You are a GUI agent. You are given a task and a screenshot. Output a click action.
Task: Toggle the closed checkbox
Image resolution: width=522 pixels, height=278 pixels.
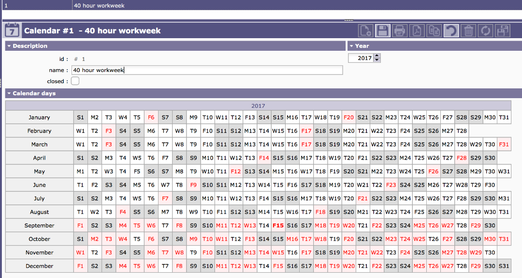75,81
